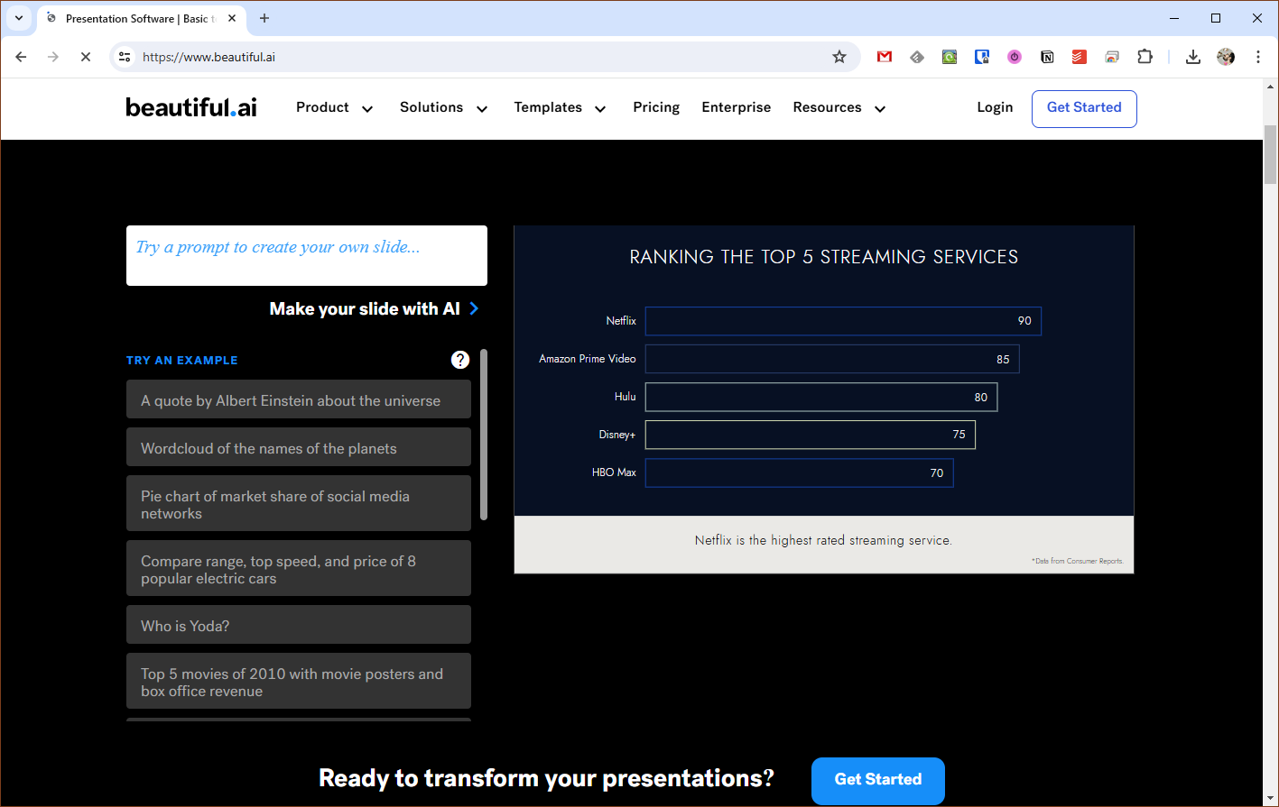Click the Hulu bar showing 80

[x=821, y=397]
